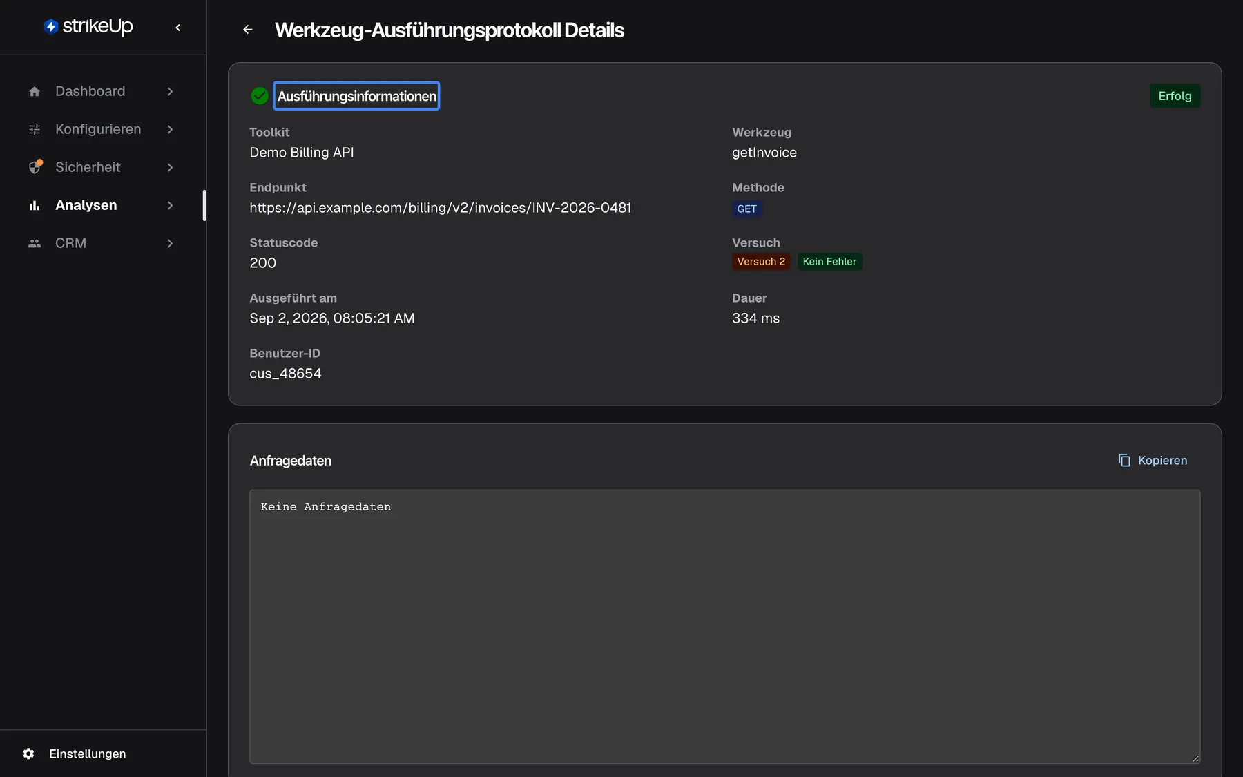Open the Sicherheit menu item
This screenshot has width=1243, height=777.
pos(102,167)
